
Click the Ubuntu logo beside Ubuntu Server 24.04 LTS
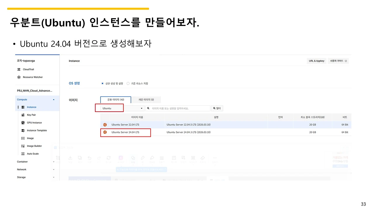105,132
